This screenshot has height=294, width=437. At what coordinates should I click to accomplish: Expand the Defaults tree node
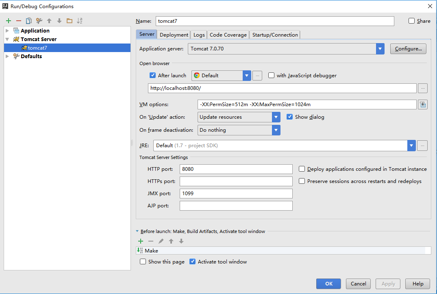(7, 57)
